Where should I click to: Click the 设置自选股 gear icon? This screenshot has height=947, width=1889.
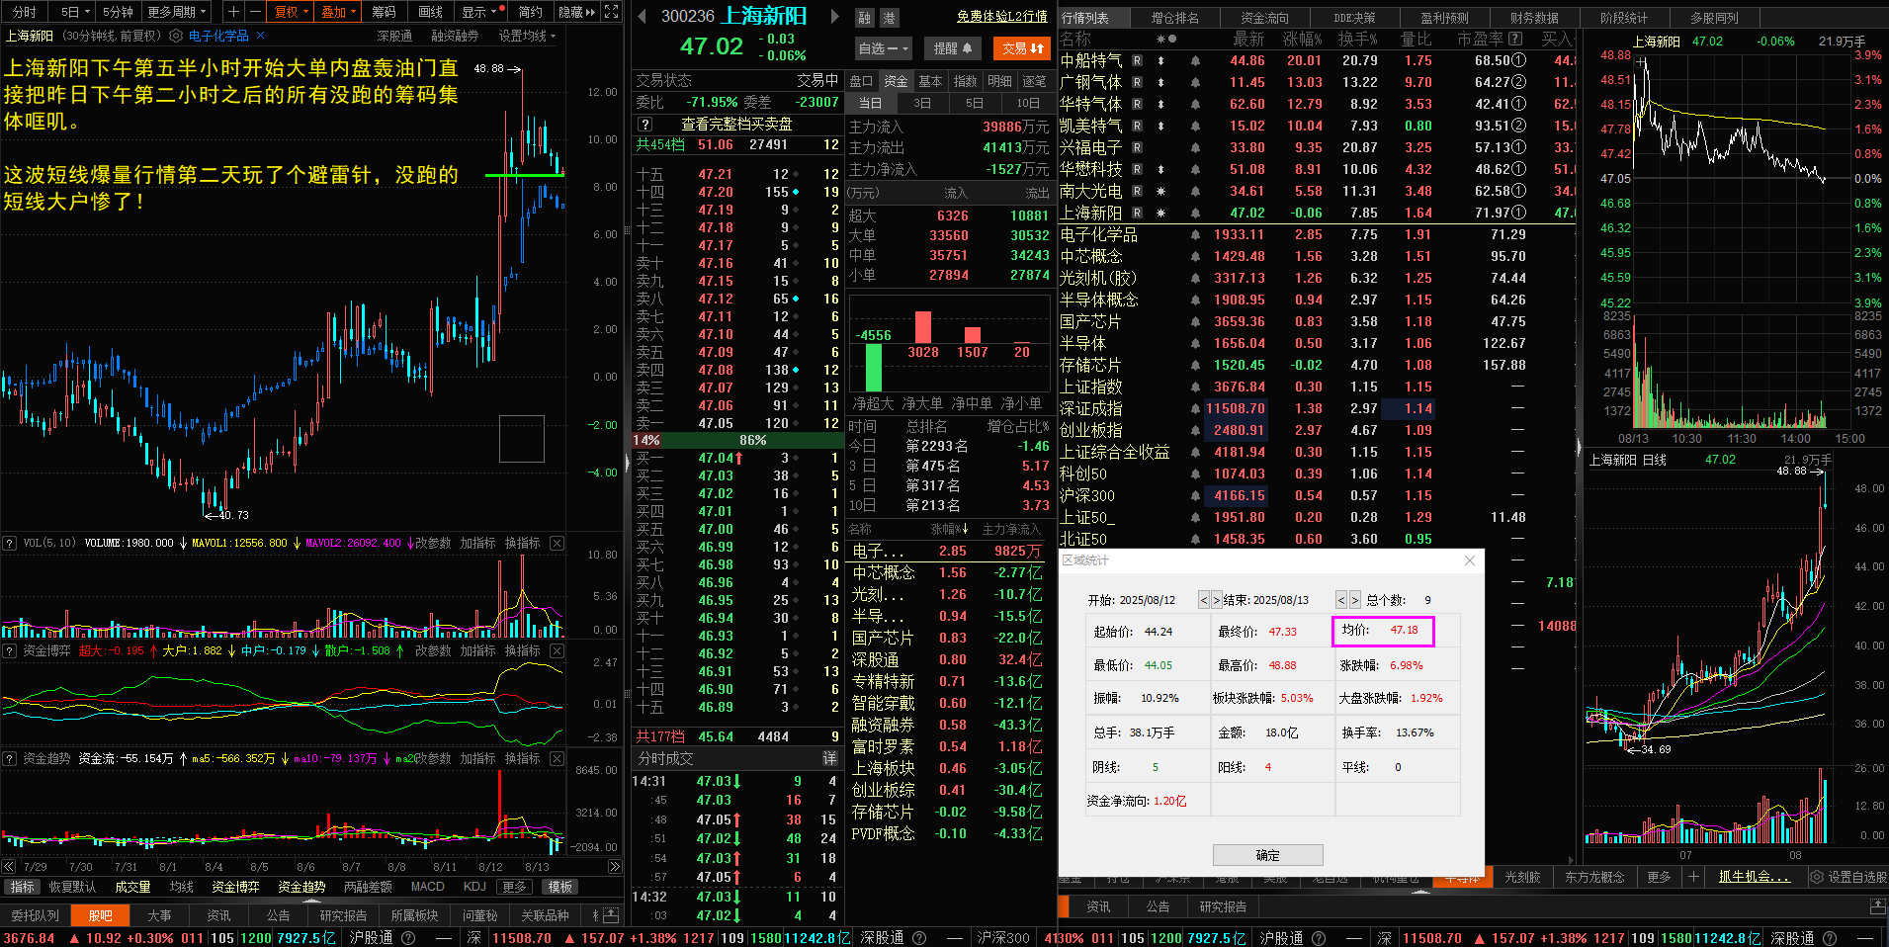tap(1816, 877)
